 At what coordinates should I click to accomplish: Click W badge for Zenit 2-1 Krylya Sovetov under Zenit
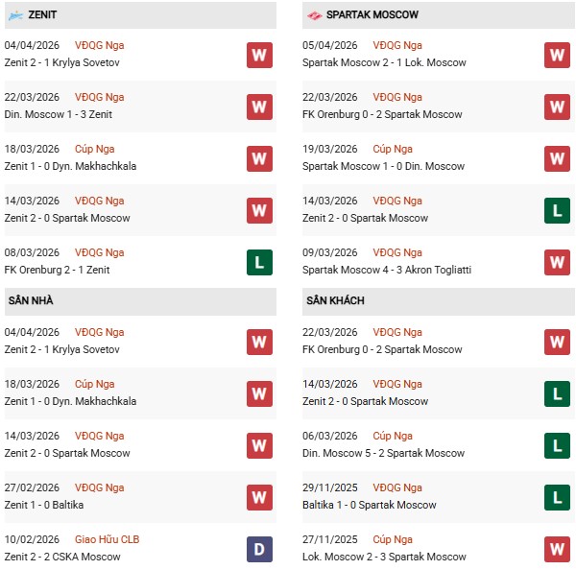pos(259,55)
